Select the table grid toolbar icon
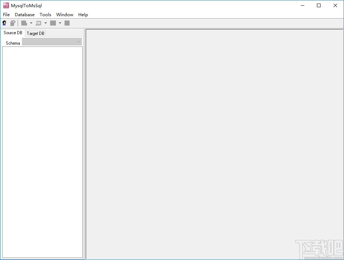Image resolution: width=344 pixels, height=260 pixels. 39,23
